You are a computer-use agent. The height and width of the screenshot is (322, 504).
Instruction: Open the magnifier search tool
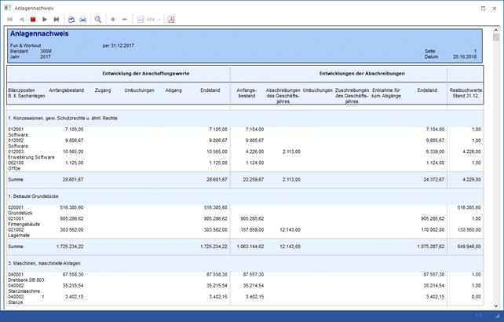click(98, 19)
